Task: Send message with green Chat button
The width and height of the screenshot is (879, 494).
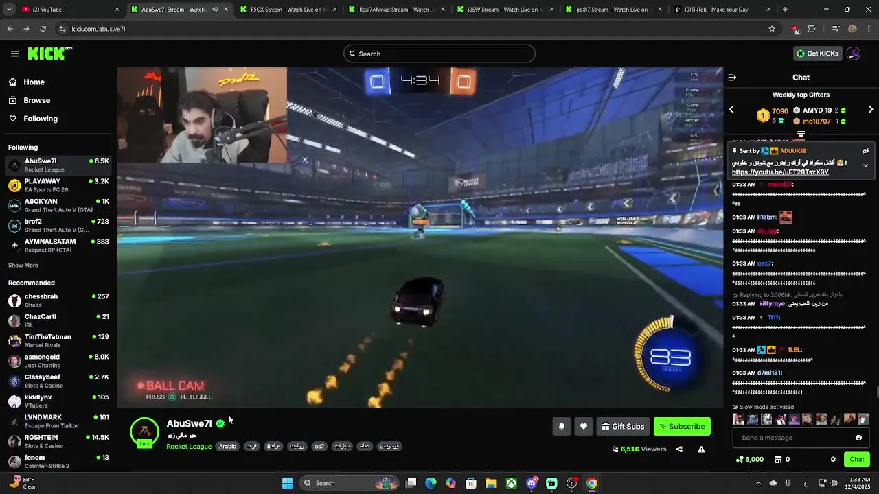Action: point(857,460)
